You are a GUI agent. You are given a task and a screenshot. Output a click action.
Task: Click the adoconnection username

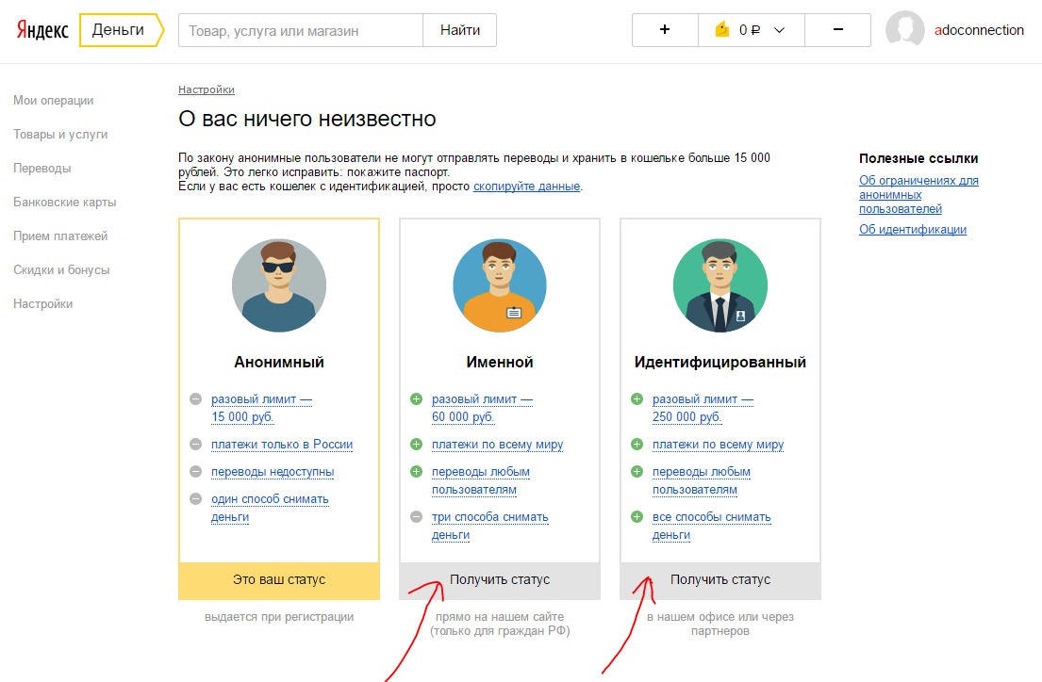coord(979,30)
